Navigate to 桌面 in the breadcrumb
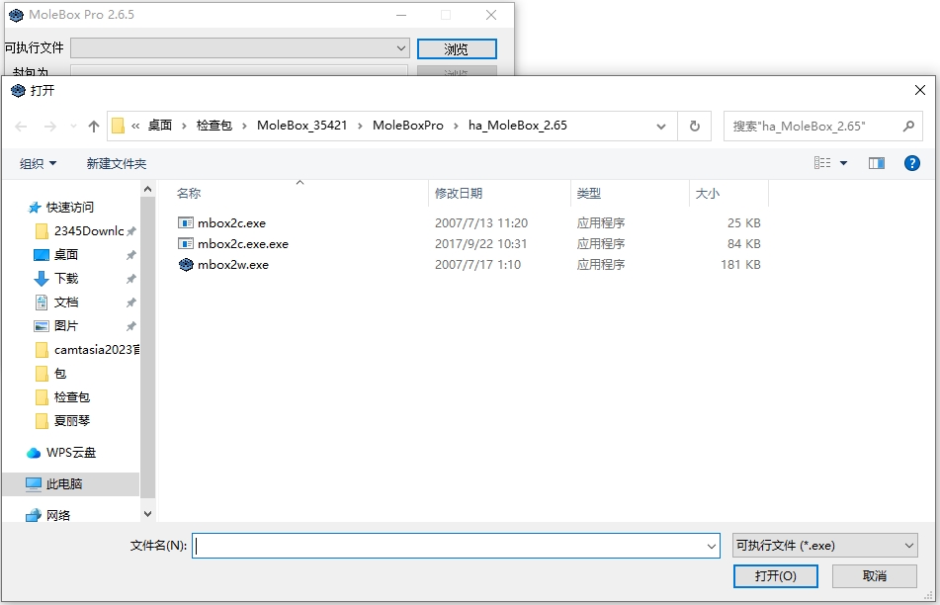Viewport: 940px width, 605px height. tap(160, 126)
